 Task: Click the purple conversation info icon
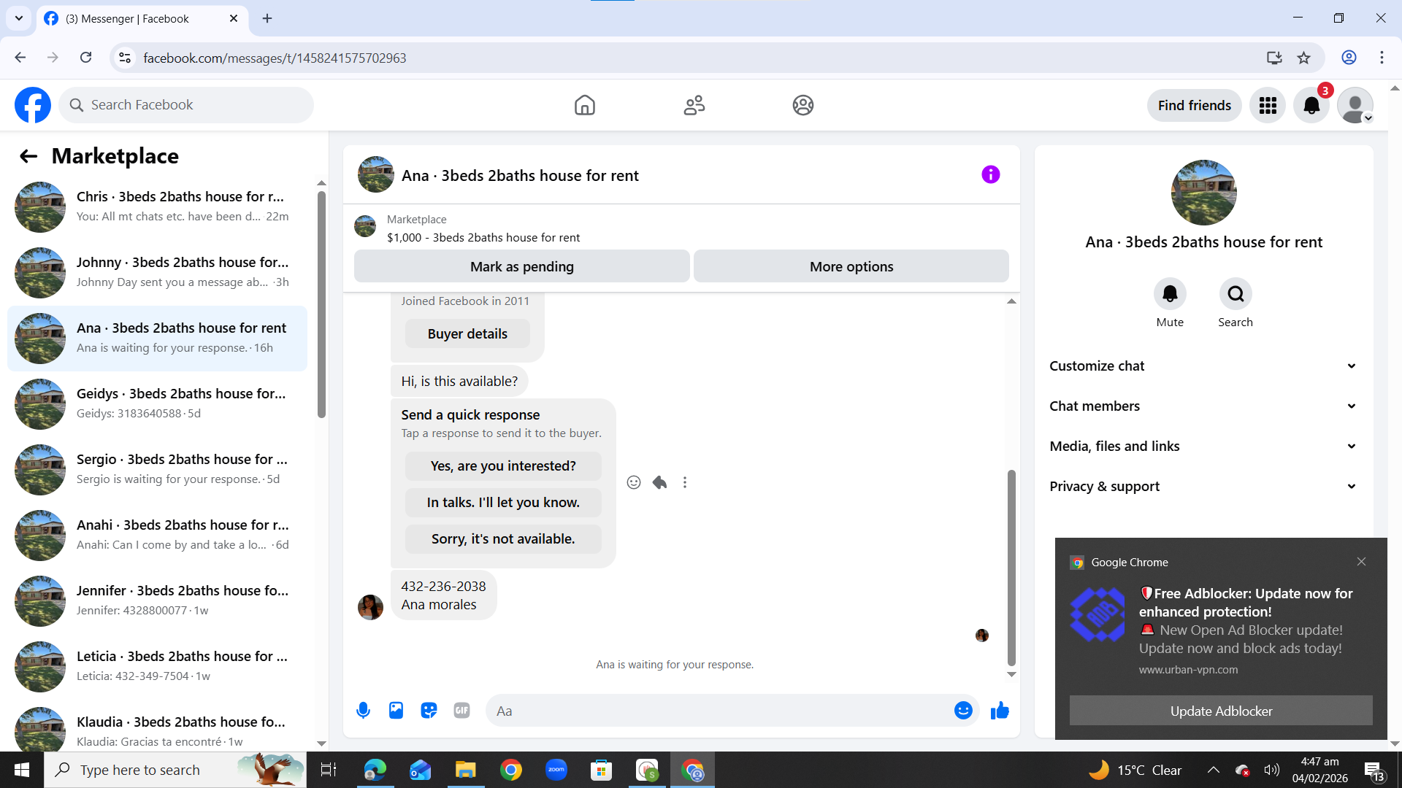(990, 174)
